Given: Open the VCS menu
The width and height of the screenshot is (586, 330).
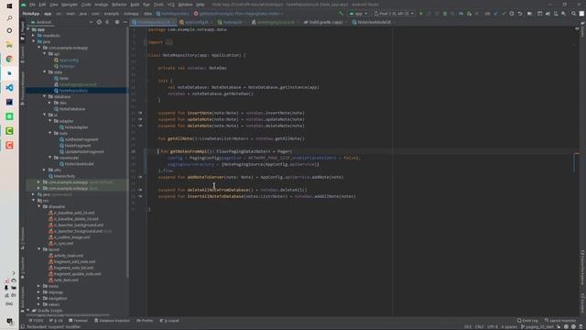Looking at the screenshot, I should click(171, 5).
